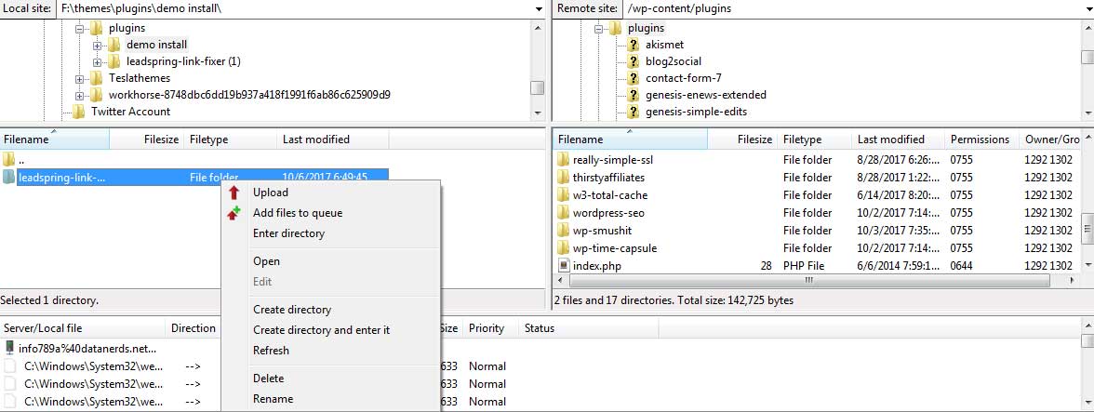Click the Add files to queue icon
The image size is (1094, 412).
[x=233, y=213]
